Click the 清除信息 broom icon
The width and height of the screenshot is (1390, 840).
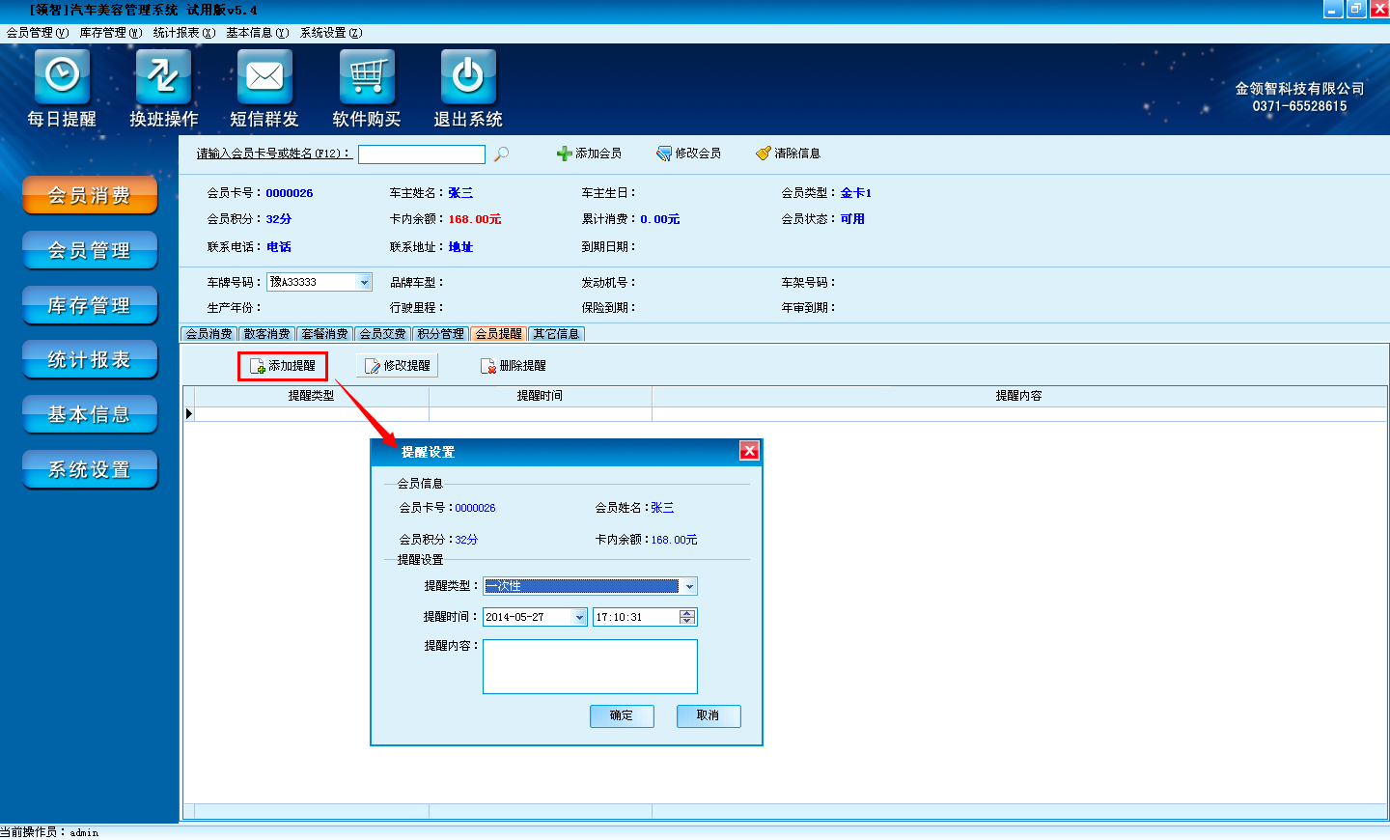click(764, 154)
